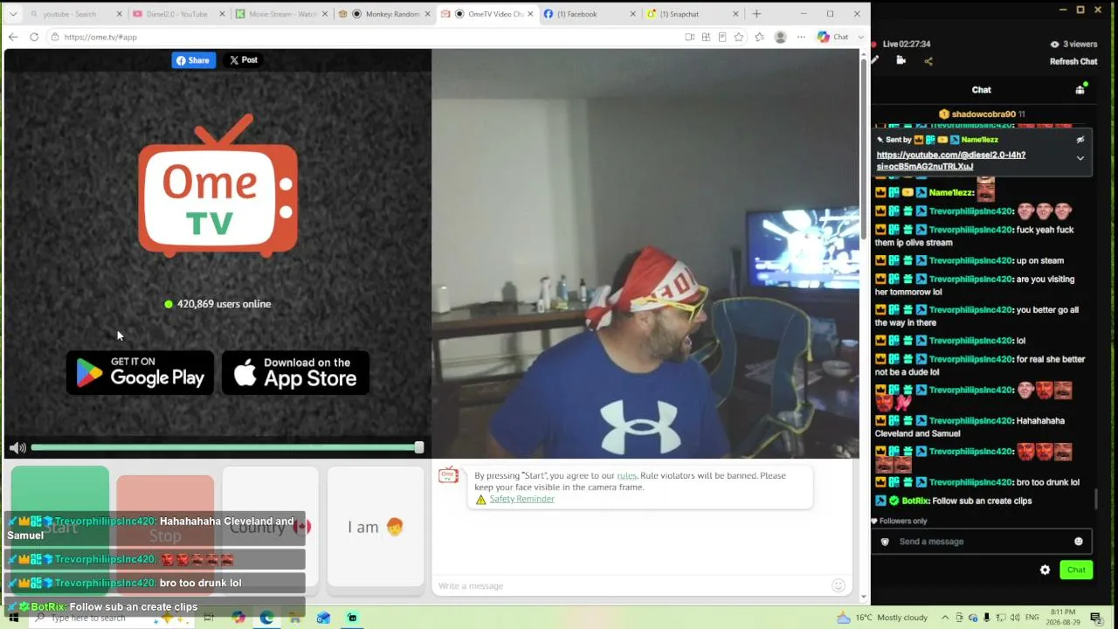Click the 'Send a message' chat field
The image size is (1118, 629).
point(983,542)
